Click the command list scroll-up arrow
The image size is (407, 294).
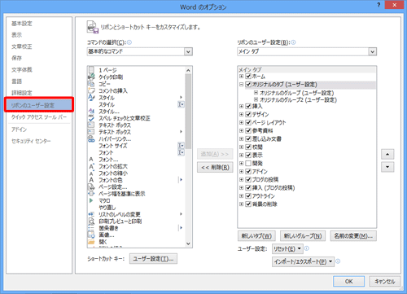pyautogui.click(x=188, y=70)
